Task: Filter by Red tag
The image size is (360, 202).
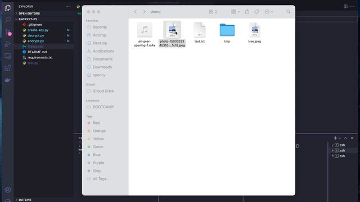Action: pyautogui.click(x=96, y=123)
